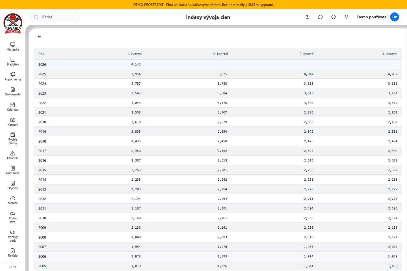
Task: Click the Rok column header
Action: point(42,54)
